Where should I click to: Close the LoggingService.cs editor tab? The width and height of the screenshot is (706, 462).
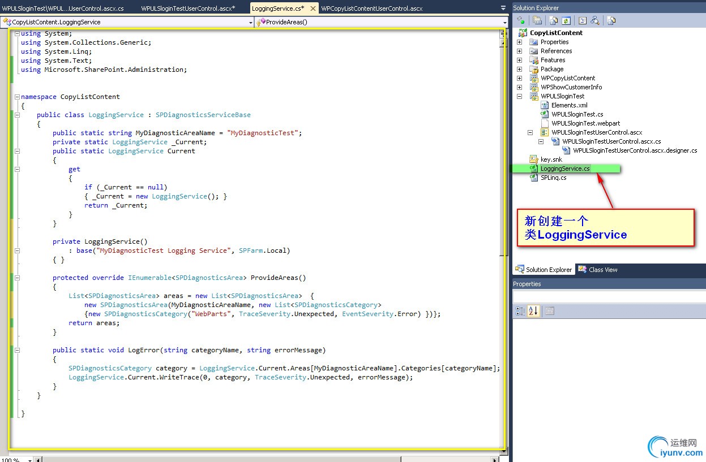coord(313,8)
